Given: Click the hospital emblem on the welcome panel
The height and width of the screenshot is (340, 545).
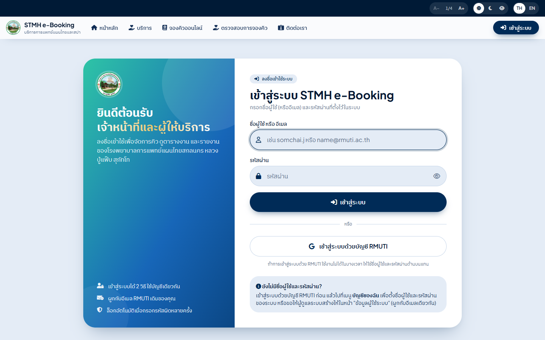Looking at the screenshot, I should click(109, 84).
